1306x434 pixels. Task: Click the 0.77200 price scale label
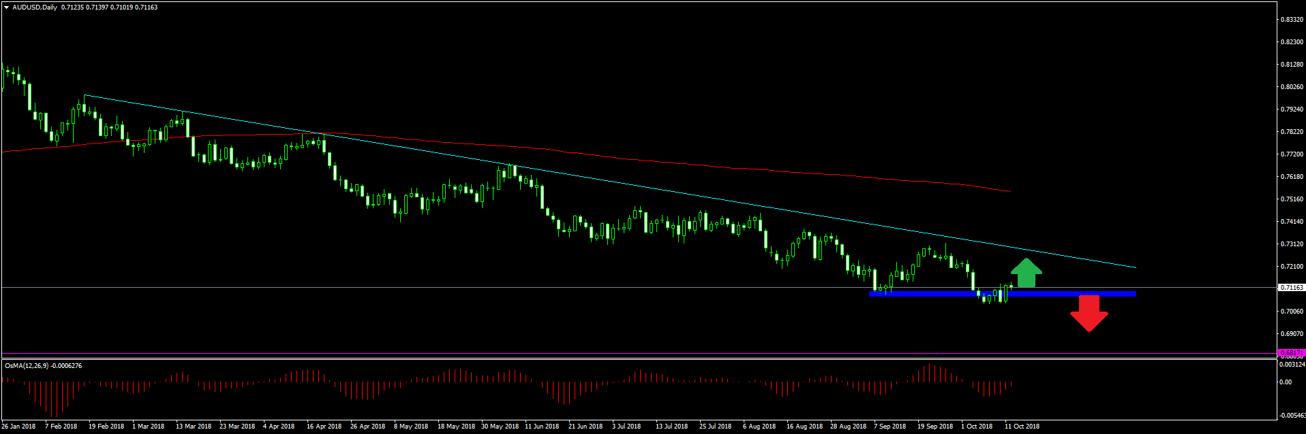coord(1292,154)
